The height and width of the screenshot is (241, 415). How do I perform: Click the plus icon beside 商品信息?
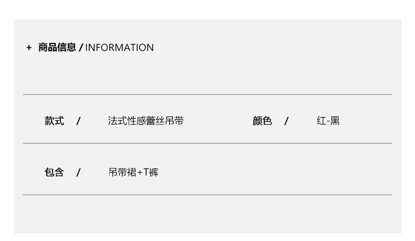click(x=29, y=48)
